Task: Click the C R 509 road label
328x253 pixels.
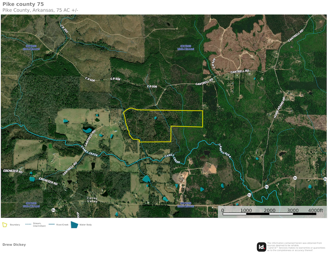Action: point(214,63)
